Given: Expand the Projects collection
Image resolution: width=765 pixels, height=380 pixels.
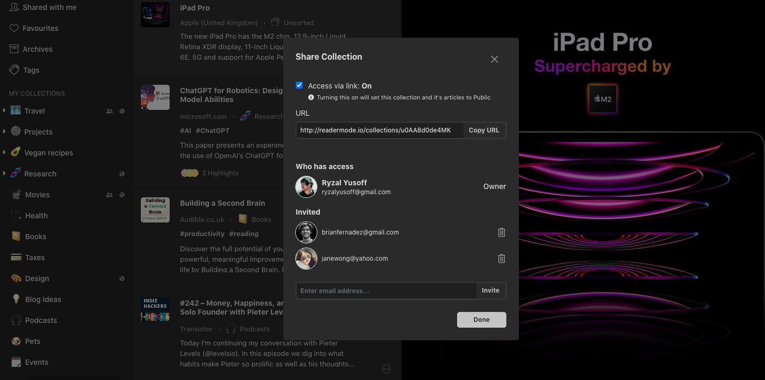Looking at the screenshot, I should [4, 131].
